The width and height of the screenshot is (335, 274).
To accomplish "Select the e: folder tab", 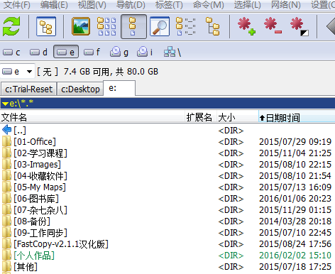I will pos(119,88).
